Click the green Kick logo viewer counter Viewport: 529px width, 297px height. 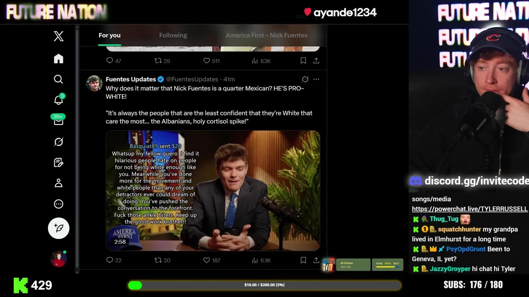coord(33,285)
